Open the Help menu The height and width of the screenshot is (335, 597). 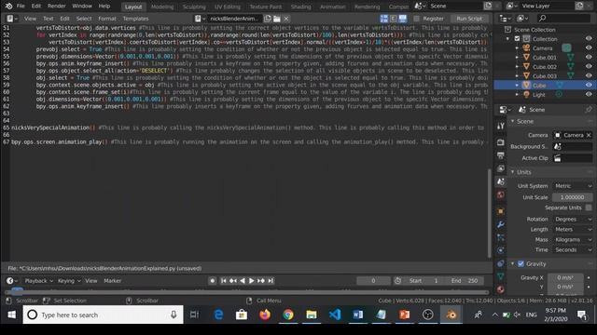click(x=104, y=7)
